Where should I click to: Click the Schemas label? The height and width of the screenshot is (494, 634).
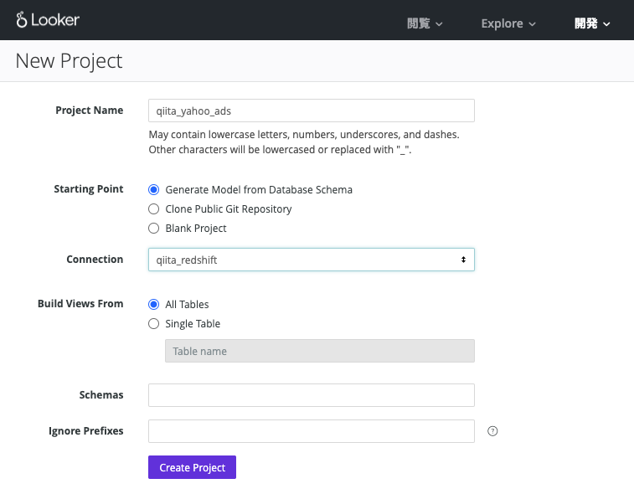click(x=101, y=395)
